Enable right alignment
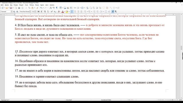The image size is (183, 103). (78, 11)
